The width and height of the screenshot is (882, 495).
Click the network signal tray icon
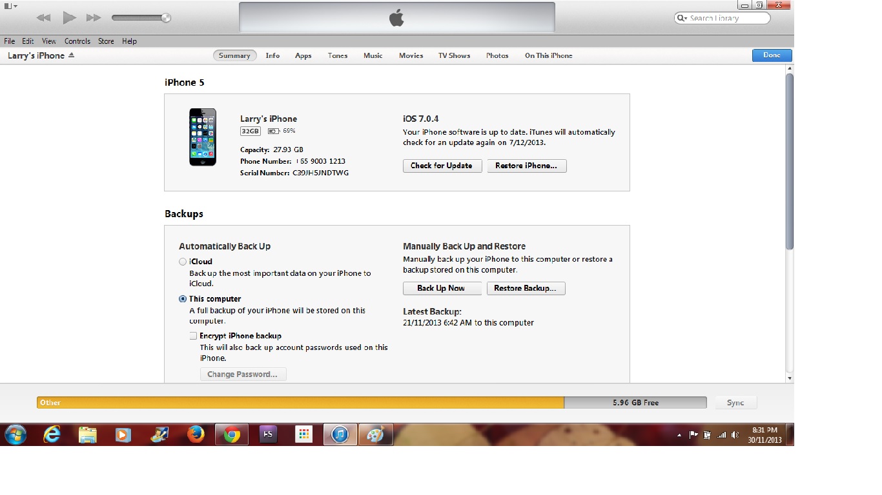click(x=721, y=435)
